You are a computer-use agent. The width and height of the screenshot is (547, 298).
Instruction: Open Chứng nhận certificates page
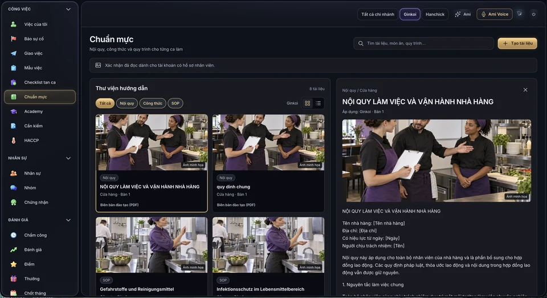39,202
